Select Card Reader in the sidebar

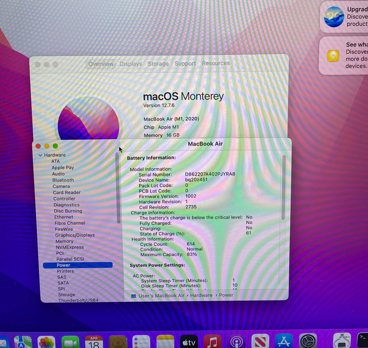click(67, 192)
